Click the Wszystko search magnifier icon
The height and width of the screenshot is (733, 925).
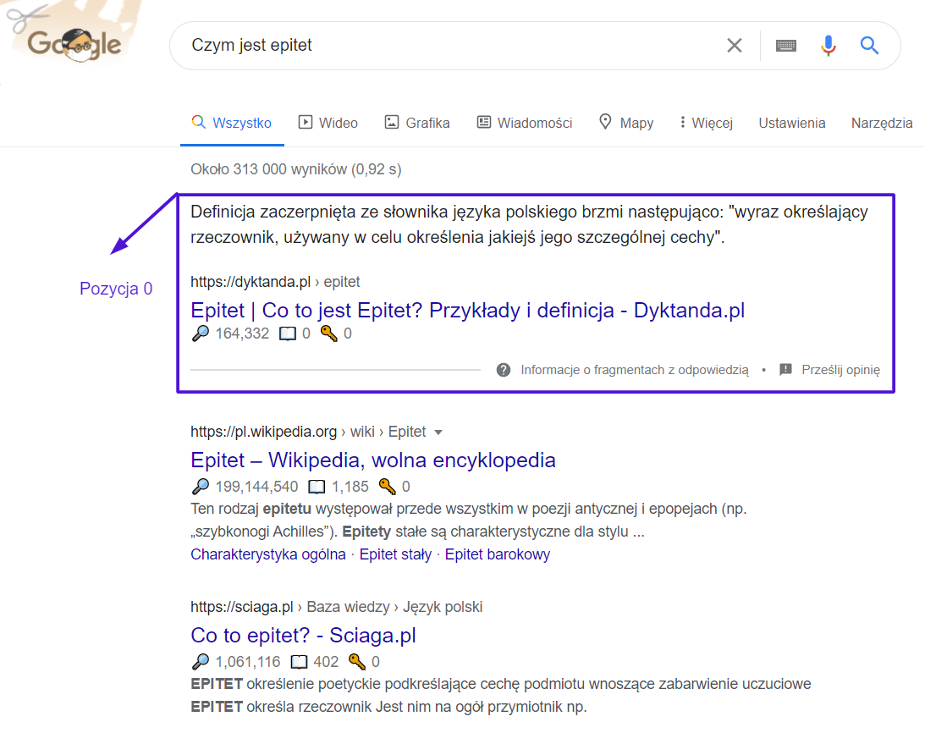199,122
